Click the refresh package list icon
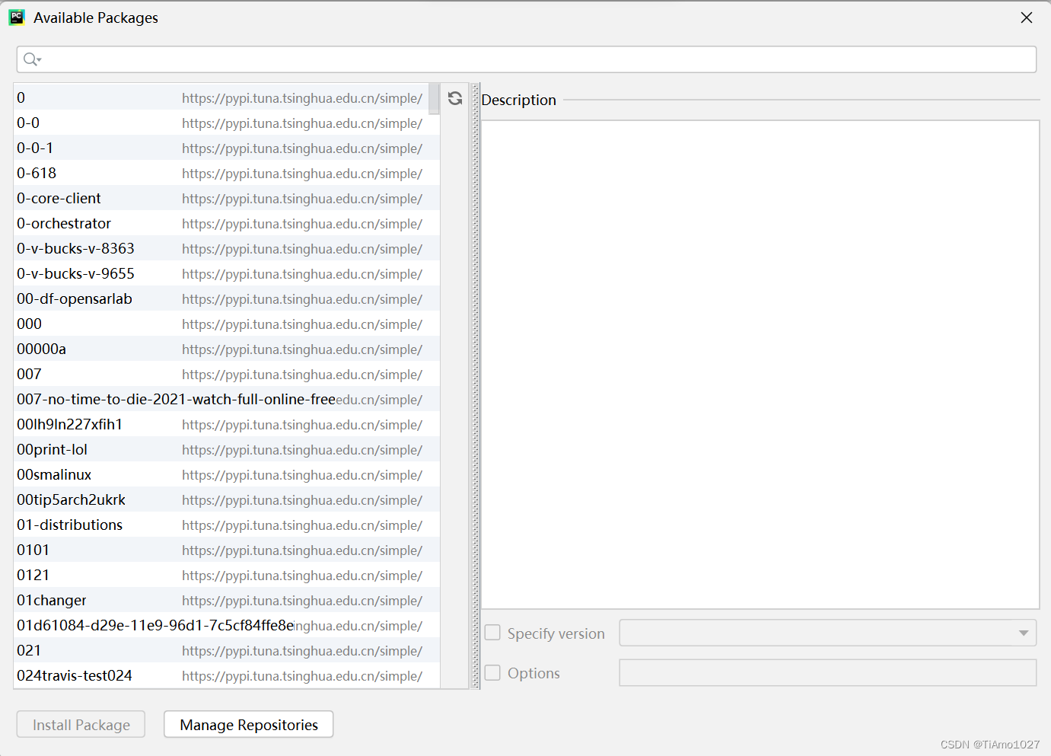The width and height of the screenshot is (1051, 756). click(x=454, y=97)
